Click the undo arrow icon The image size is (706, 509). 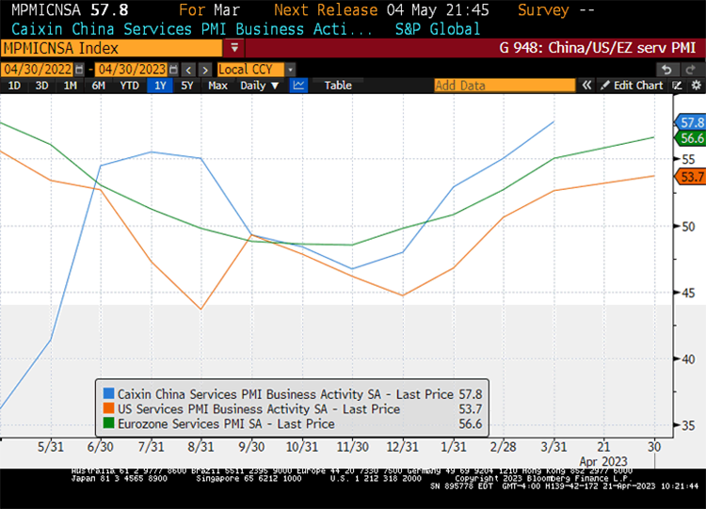pos(666,70)
